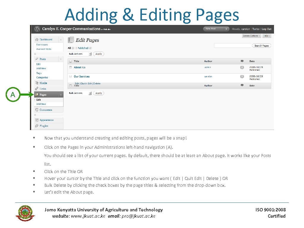Image resolution: width=304 pixels, height=228 pixels.
Task: Open Comments via its speech bubble icon
Action: 37,110
